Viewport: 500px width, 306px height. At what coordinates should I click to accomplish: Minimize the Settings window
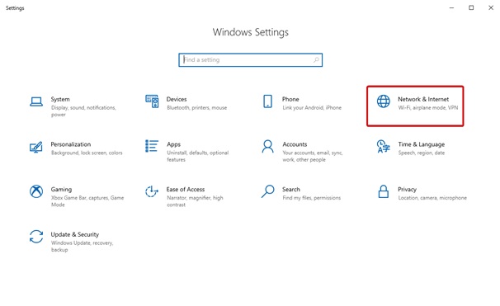tap(451, 7)
